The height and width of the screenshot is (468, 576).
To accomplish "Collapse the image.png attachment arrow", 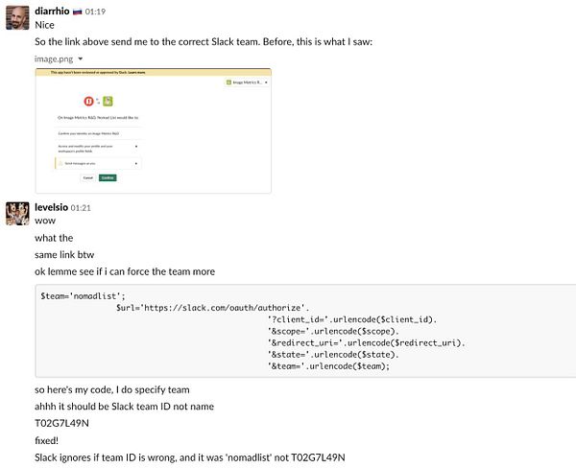I will [x=81, y=58].
